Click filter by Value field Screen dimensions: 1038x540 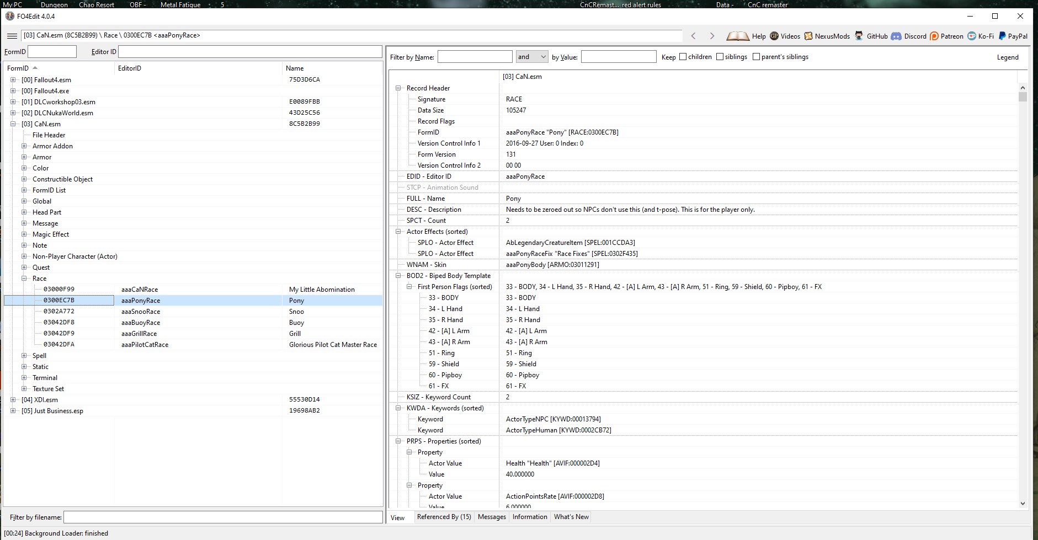[619, 57]
